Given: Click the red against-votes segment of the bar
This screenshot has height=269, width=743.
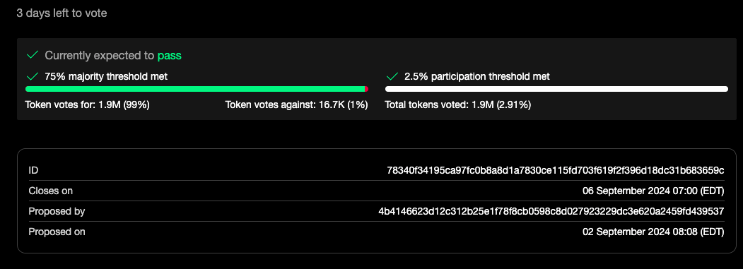Looking at the screenshot, I should 366,89.
